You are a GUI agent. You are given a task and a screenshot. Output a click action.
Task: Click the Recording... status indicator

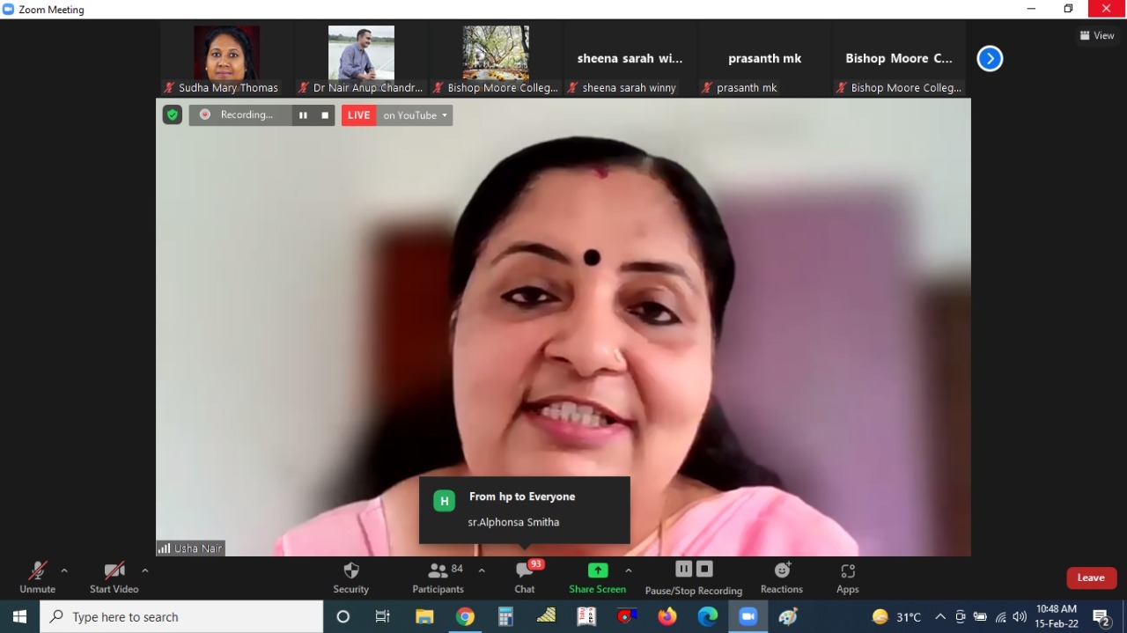(x=239, y=115)
